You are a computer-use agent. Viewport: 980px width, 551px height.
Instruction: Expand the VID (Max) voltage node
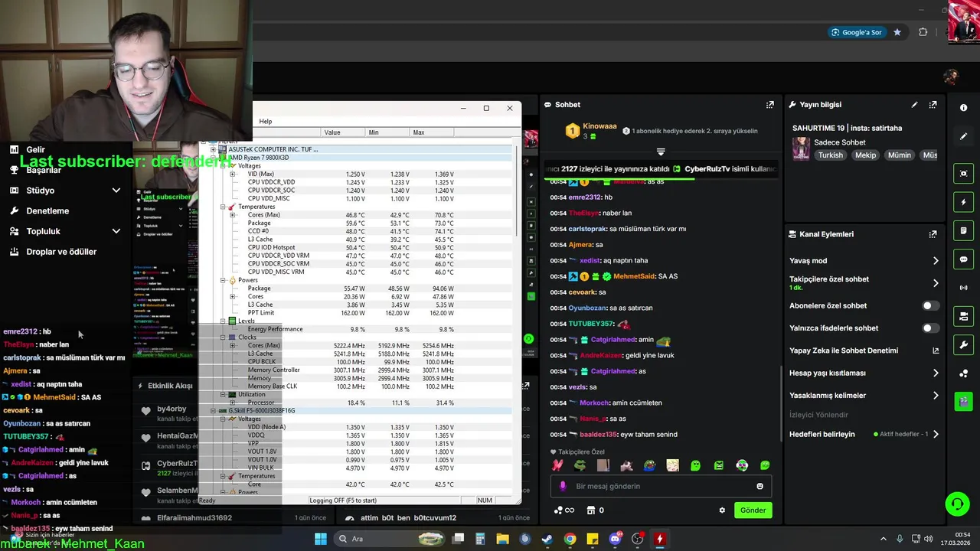point(232,174)
